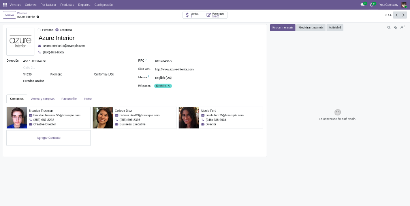Open the messages chat bubble icon
The width and height of the screenshot is (410, 206).
tap(363, 5)
